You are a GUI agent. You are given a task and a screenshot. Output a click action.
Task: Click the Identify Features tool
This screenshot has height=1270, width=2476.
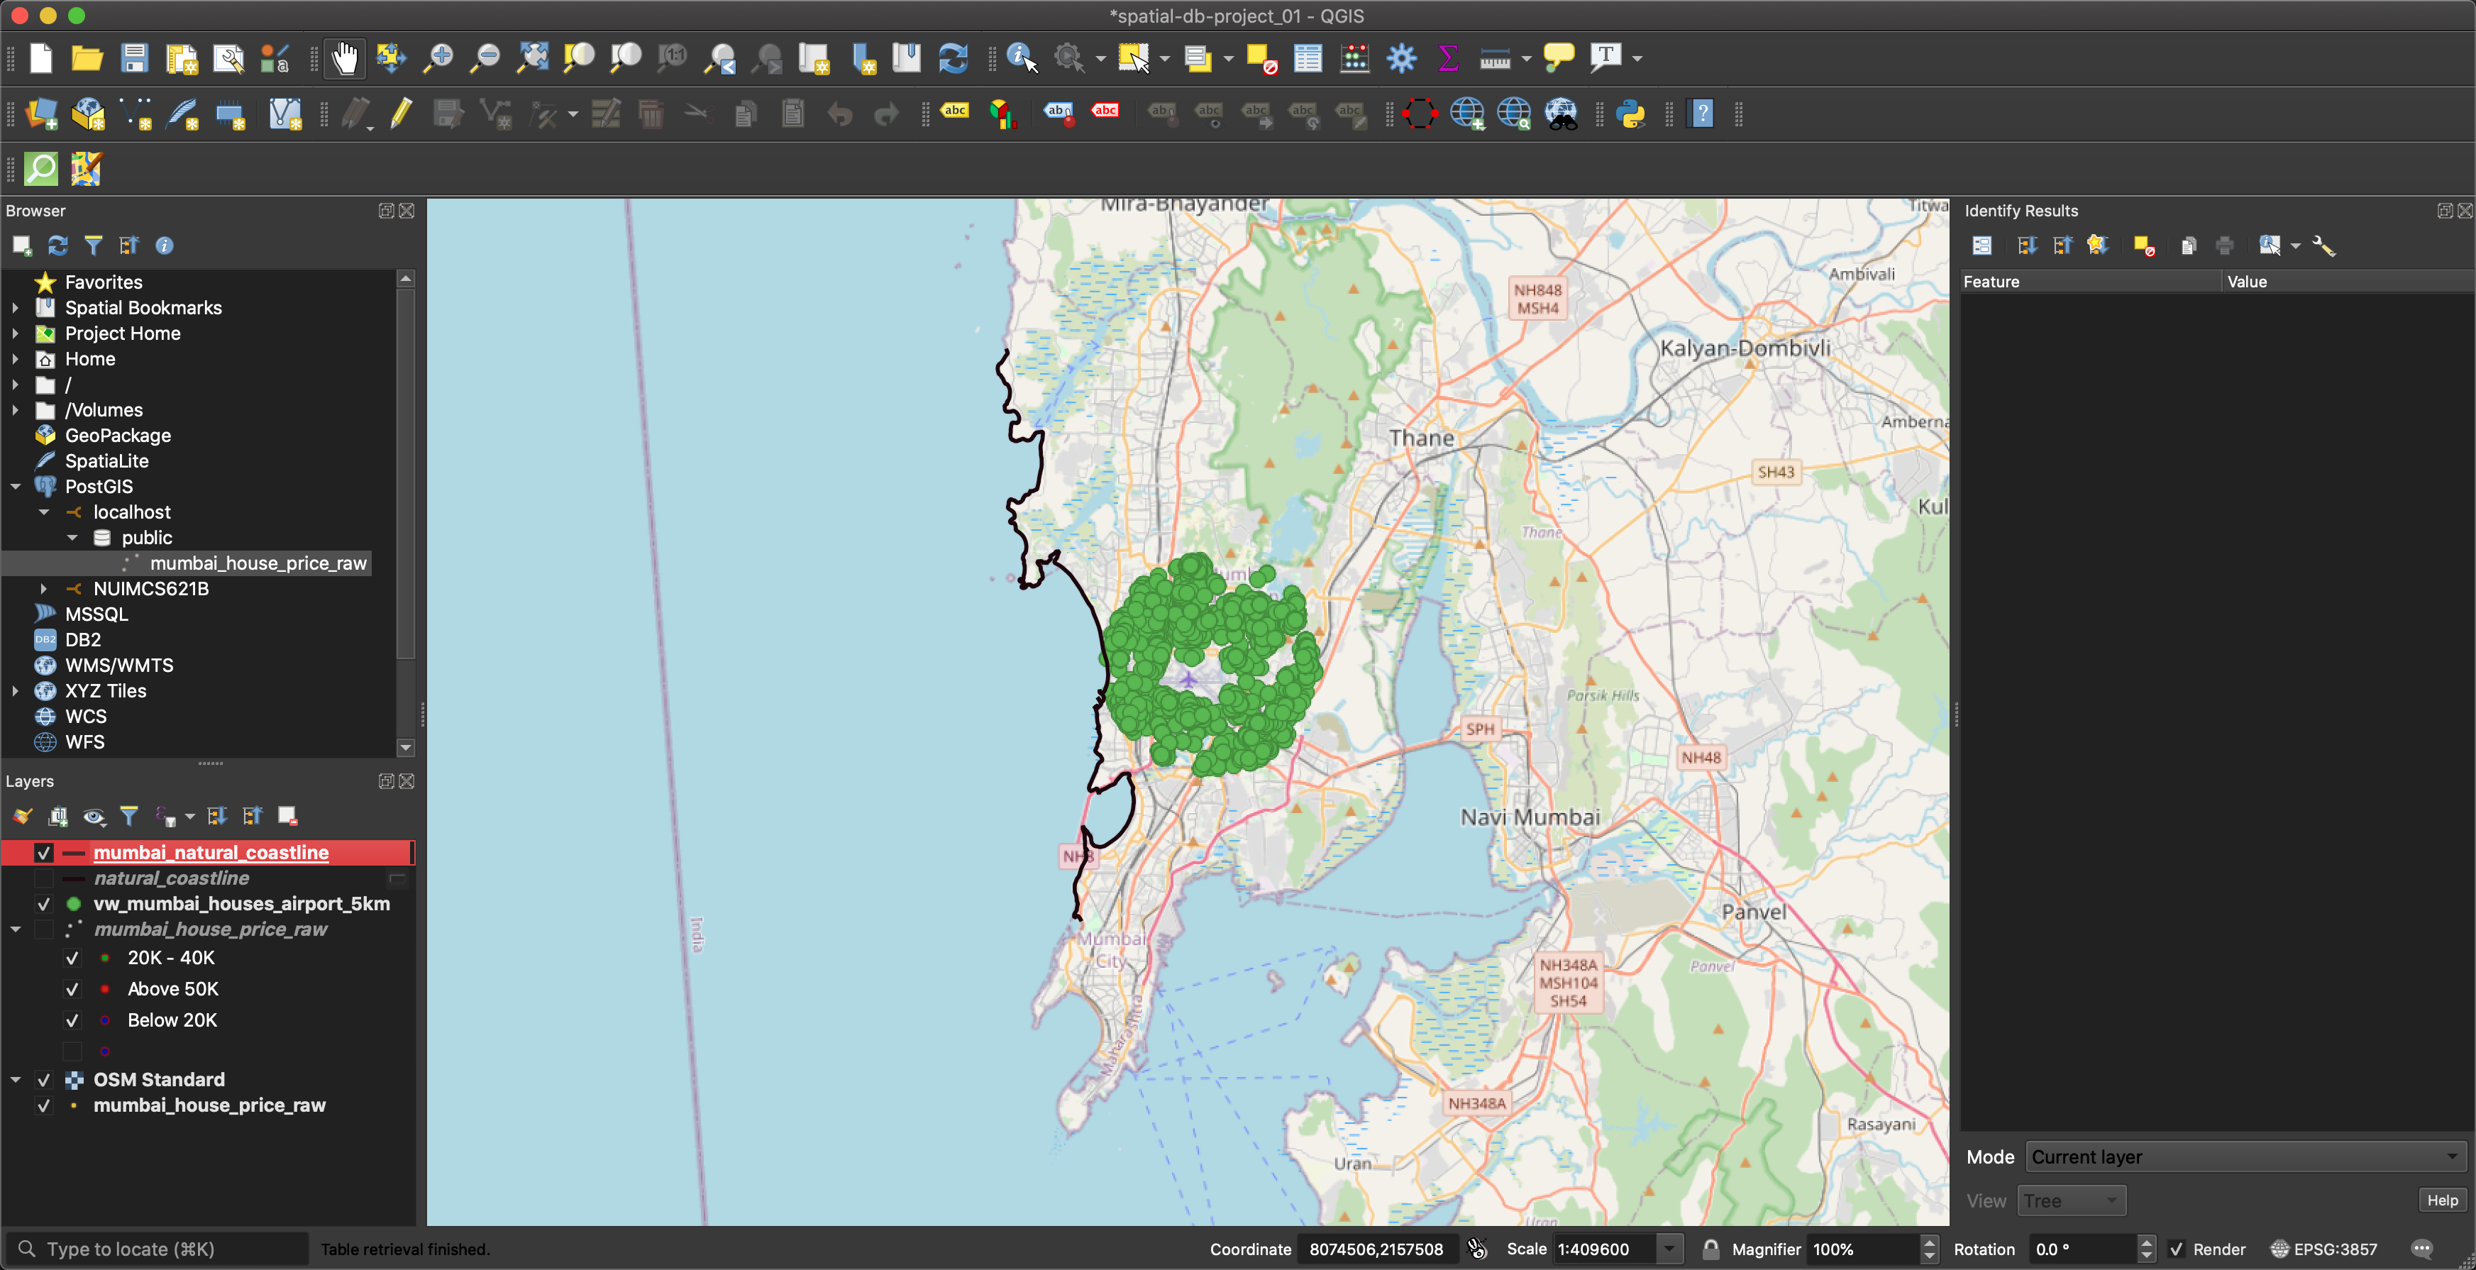1021,59
